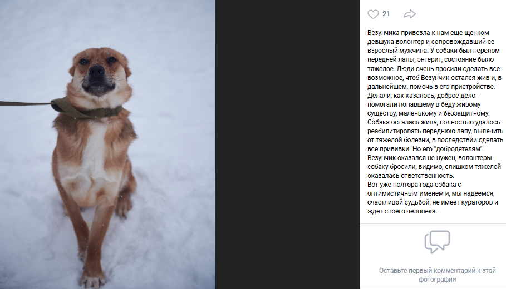Click the dog's nose in the photo

[x=96, y=71]
